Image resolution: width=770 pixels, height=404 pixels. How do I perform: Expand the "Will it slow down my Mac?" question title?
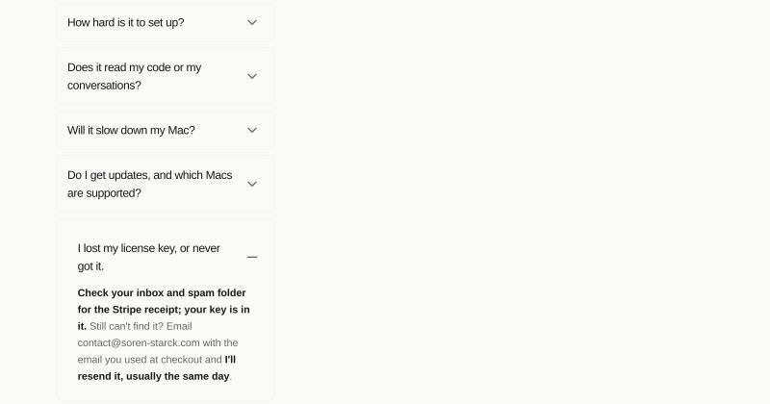coord(131,130)
